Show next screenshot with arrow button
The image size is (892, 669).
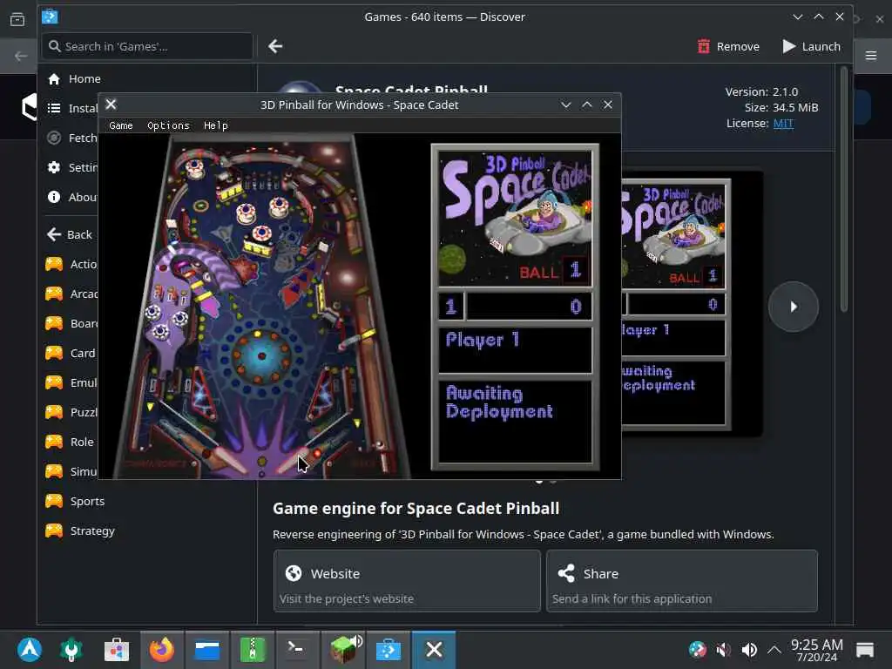tap(793, 307)
